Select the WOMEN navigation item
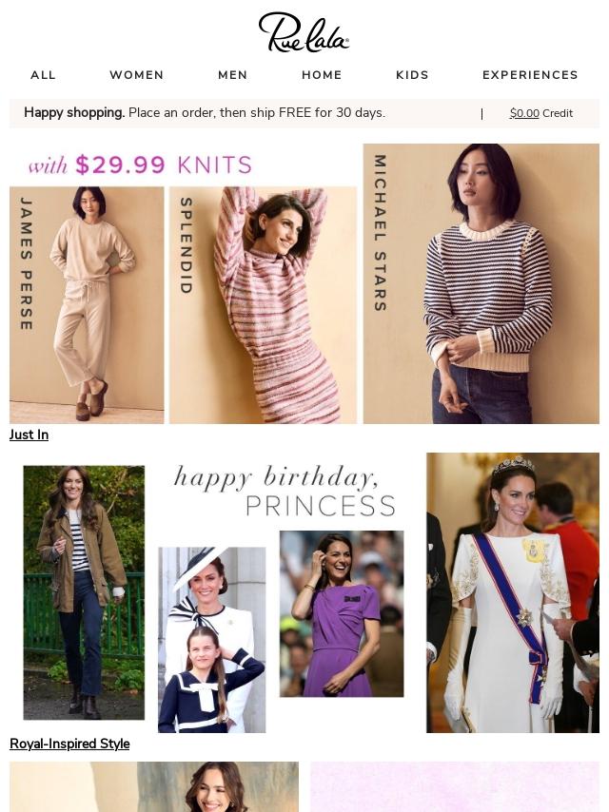609x812 pixels. pos(137,75)
